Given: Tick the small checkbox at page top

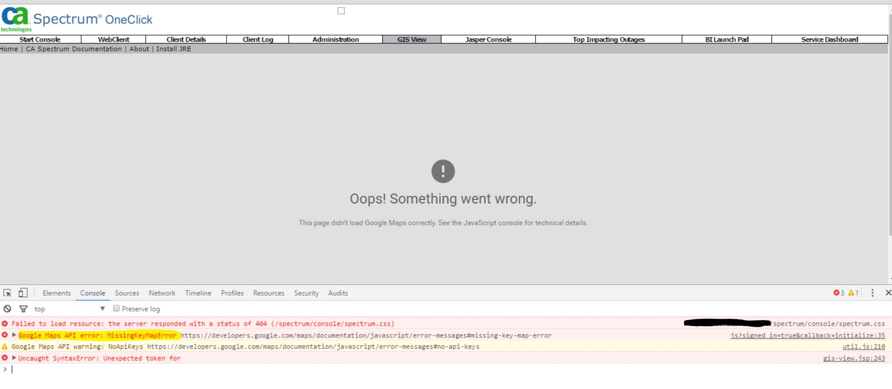Looking at the screenshot, I should 341,11.
